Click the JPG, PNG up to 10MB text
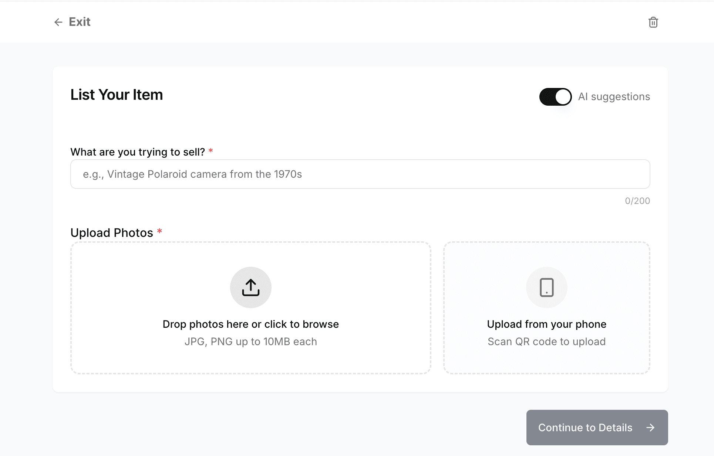 [x=250, y=341]
